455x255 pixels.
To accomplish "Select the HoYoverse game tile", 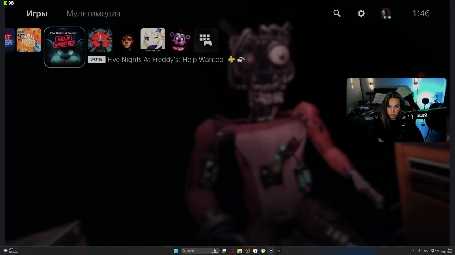I will tap(153, 40).
